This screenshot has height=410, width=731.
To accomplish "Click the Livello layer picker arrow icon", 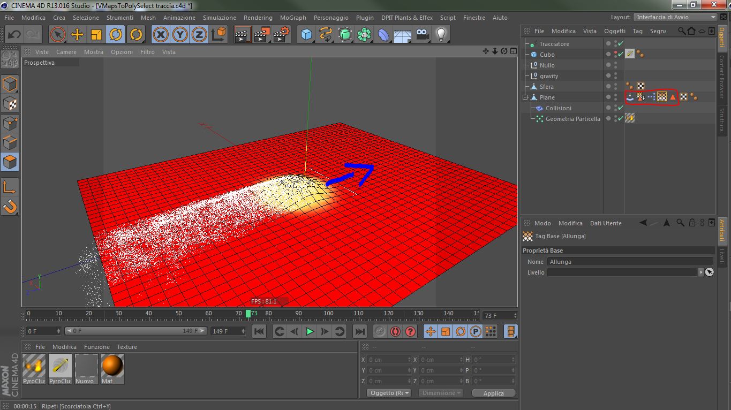I will [x=709, y=272].
